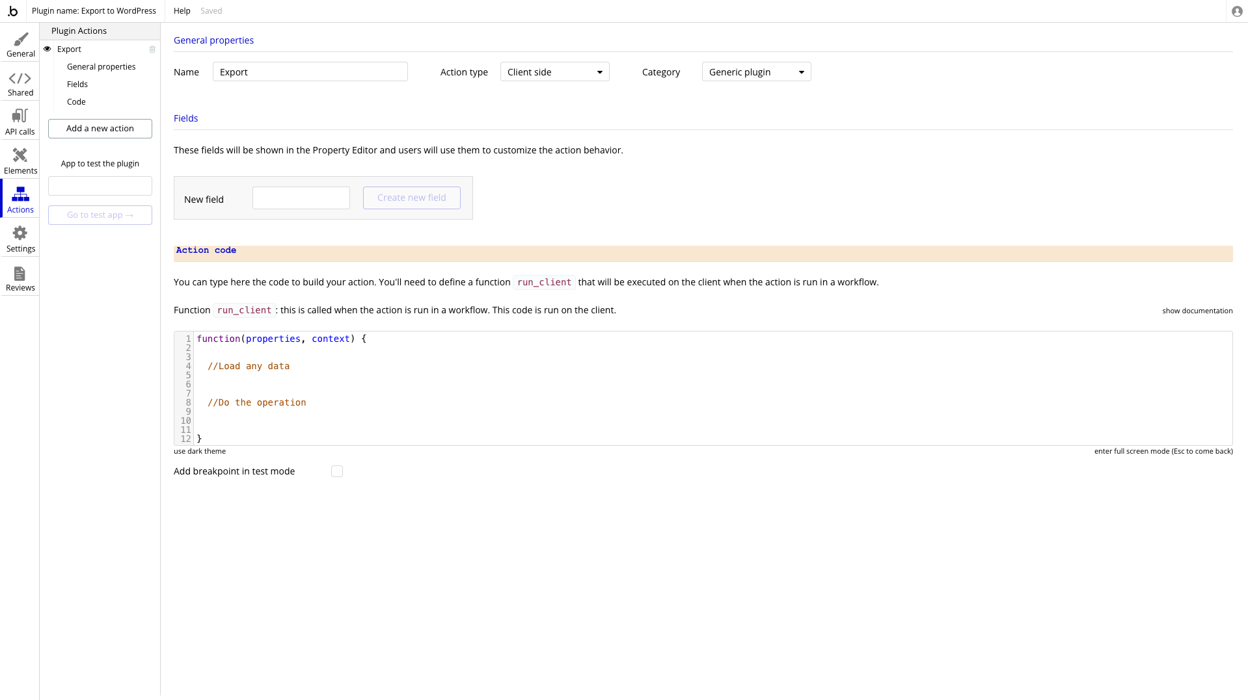Select the Code item under Export
The image size is (1248, 700).
pos(76,102)
